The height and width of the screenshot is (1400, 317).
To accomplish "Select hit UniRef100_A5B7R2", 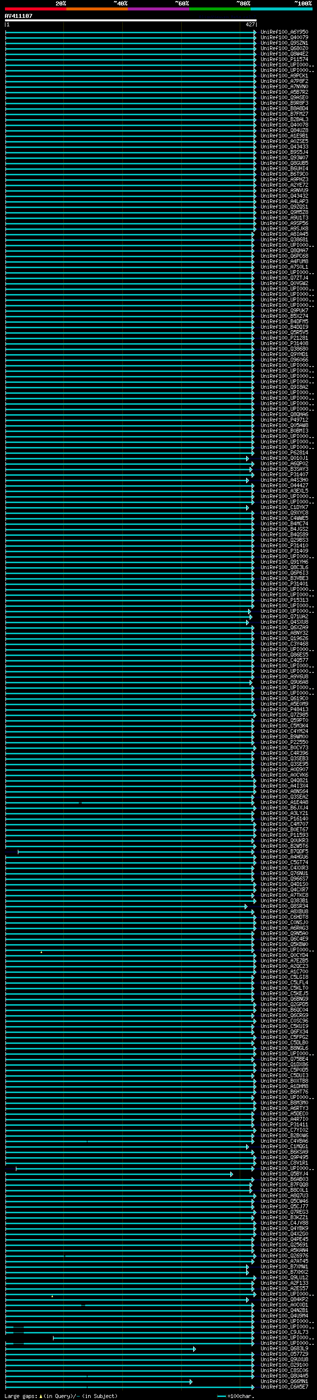I will point(284,92).
